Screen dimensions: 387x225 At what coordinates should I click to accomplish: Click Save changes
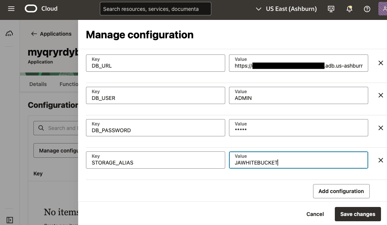(357, 214)
